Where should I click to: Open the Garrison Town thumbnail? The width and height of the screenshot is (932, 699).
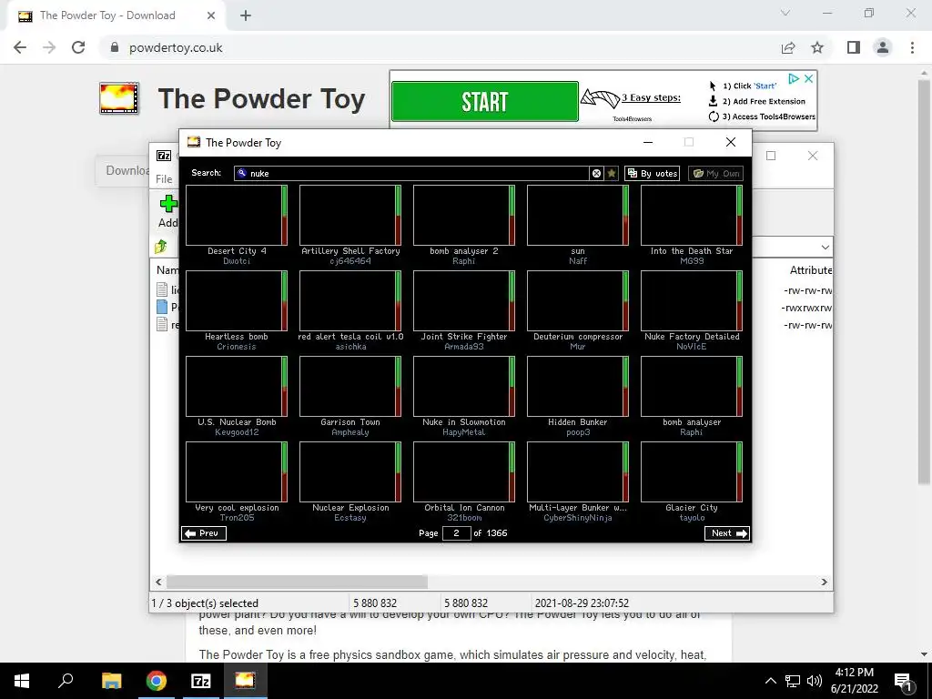point(350,386)
